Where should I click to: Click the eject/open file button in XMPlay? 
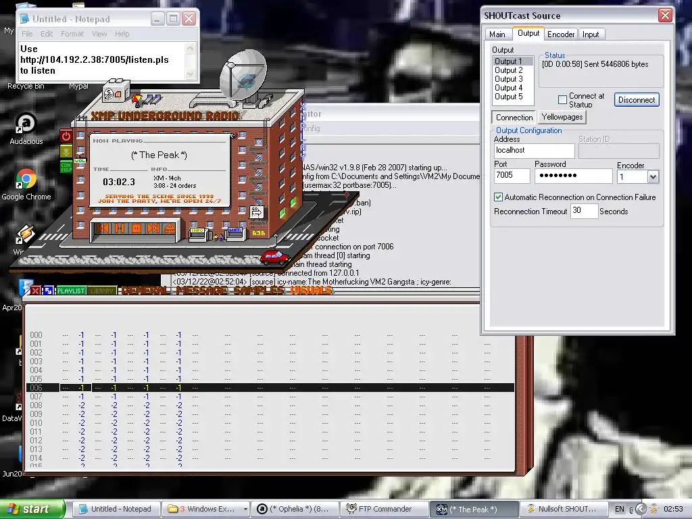(x=169, y=228)
